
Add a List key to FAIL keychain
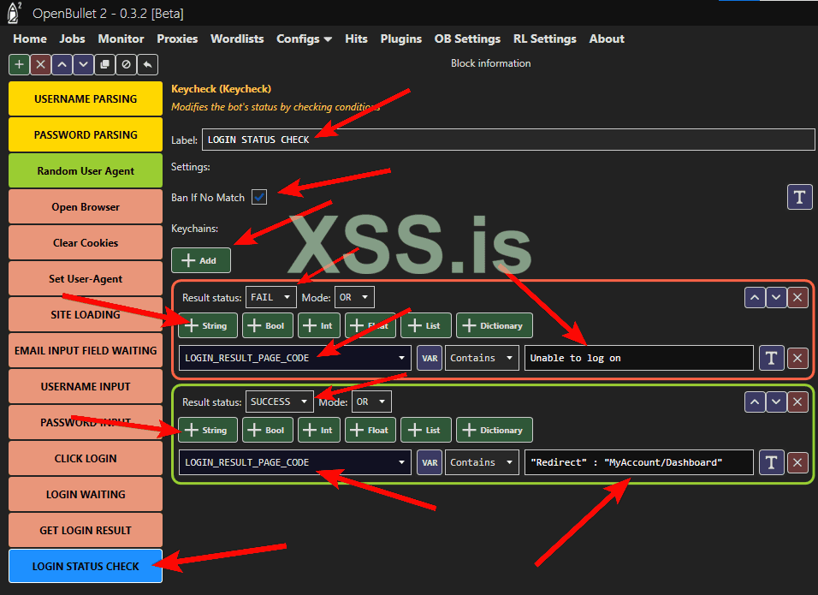425,325
